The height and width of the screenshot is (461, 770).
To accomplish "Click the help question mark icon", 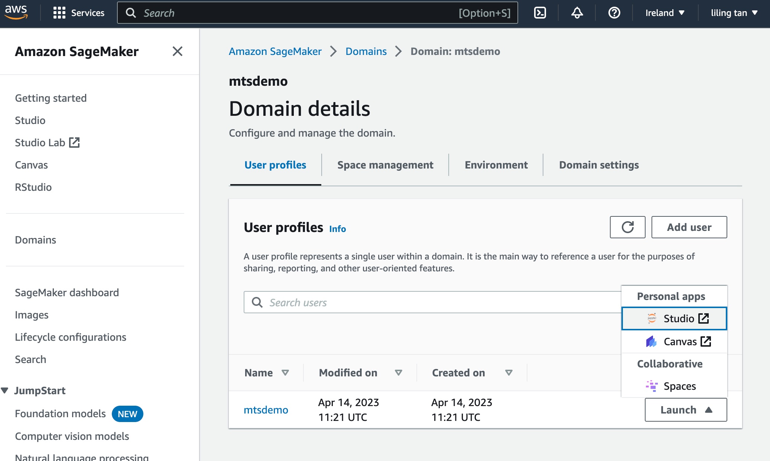I will point(614,13).
